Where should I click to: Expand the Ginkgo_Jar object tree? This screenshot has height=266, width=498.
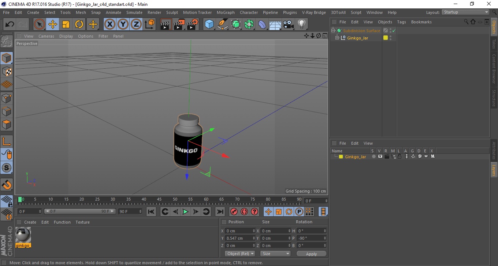tap(337, 38)
